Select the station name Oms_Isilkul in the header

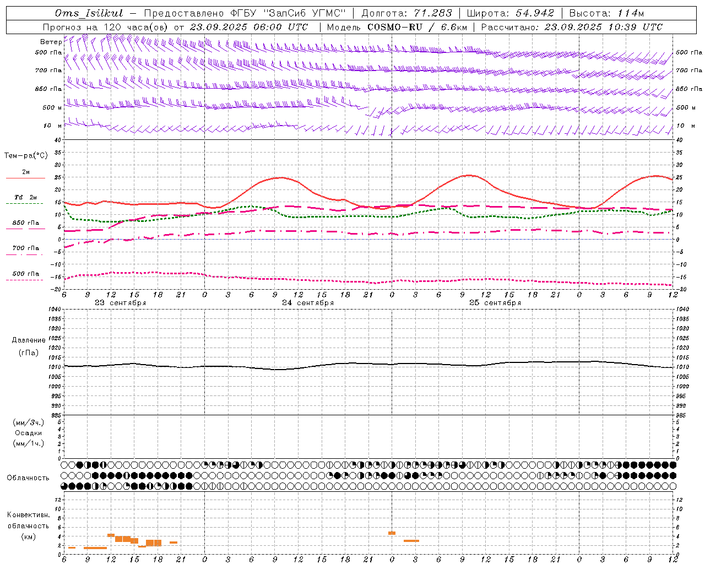click(x=89, y=13)
